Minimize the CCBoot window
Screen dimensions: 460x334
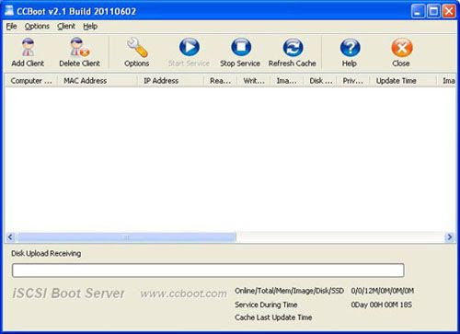click(x=418, y=11)
